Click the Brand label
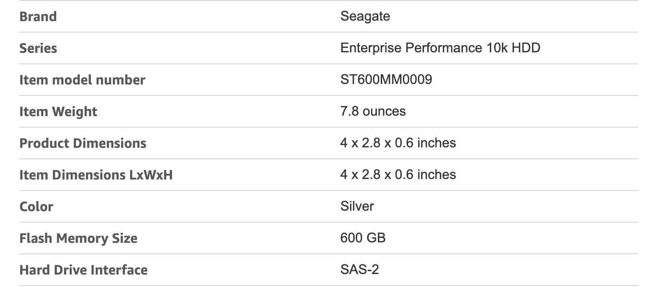The height and width of the screenshot is (287, 647). (38, 17)
